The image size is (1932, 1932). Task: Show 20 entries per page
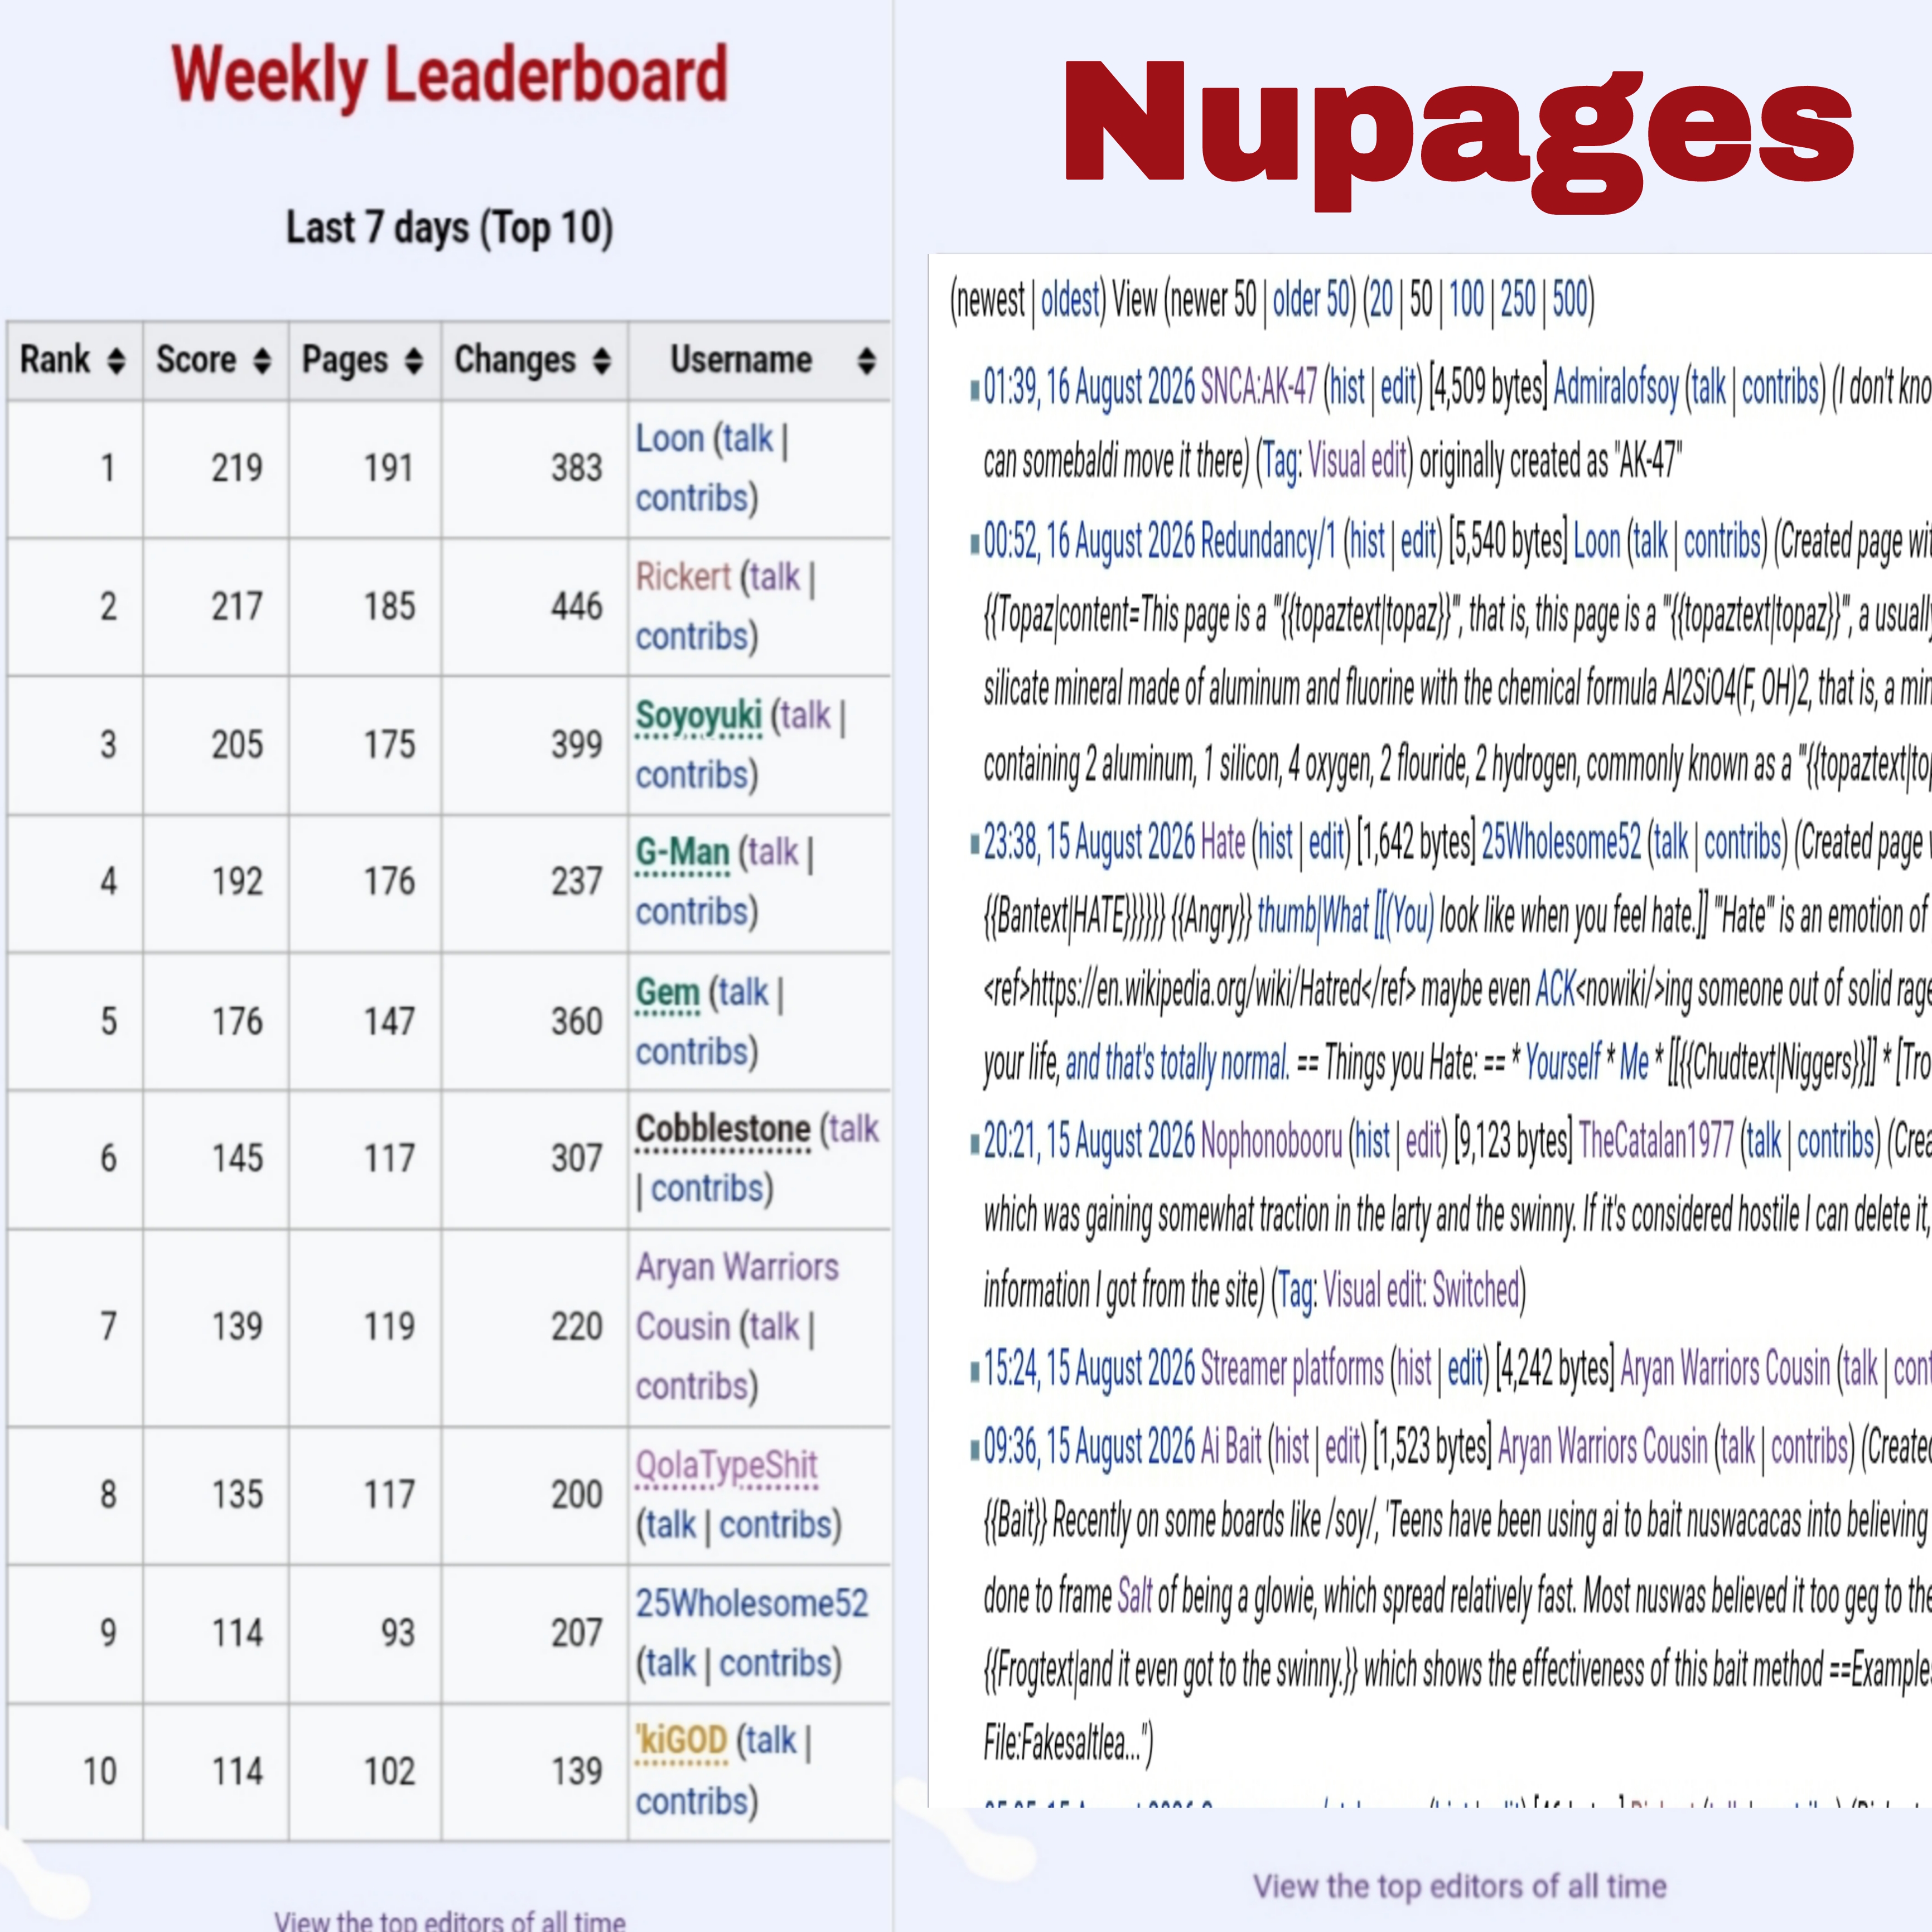coord(1381,300)
